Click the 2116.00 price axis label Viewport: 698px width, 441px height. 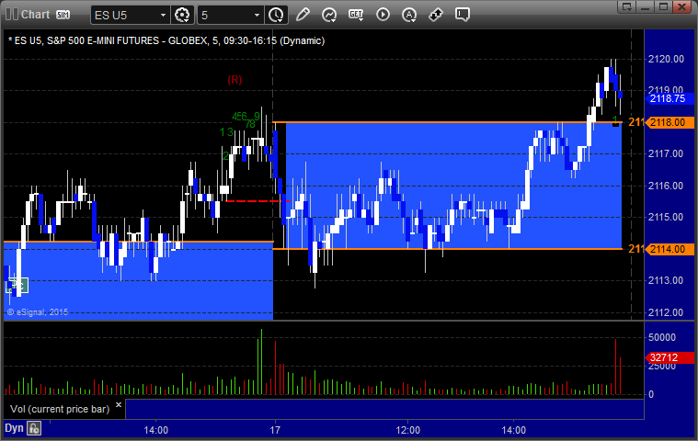click(666, 186)
